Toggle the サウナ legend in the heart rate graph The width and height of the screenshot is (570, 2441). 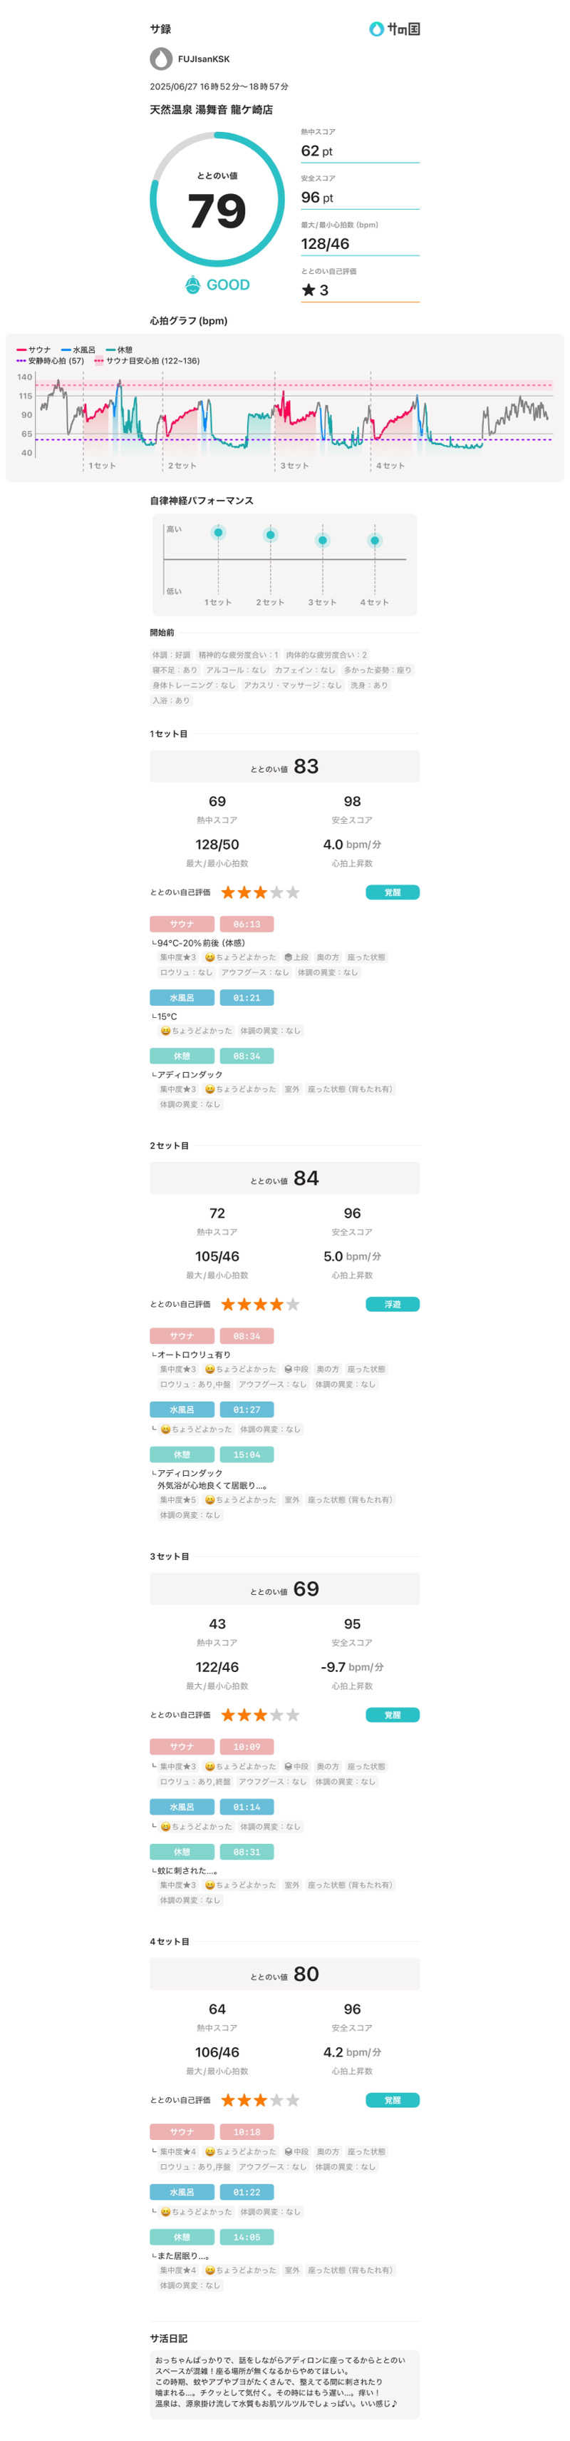click(34, 350)
